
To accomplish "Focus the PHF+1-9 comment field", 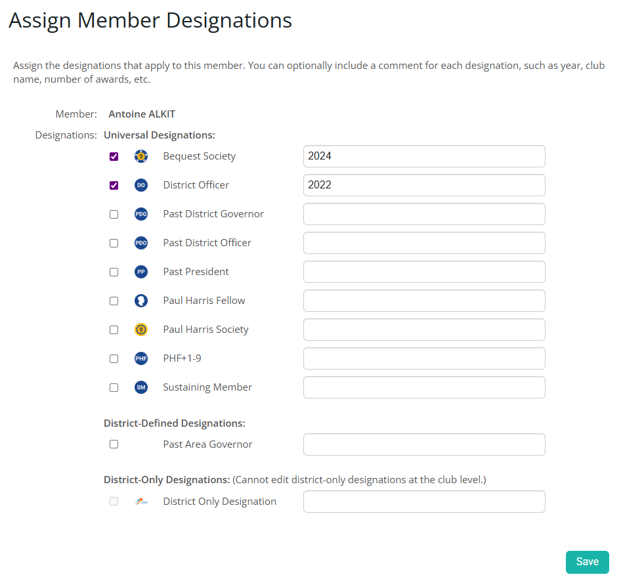I will (x=424, y=358).
